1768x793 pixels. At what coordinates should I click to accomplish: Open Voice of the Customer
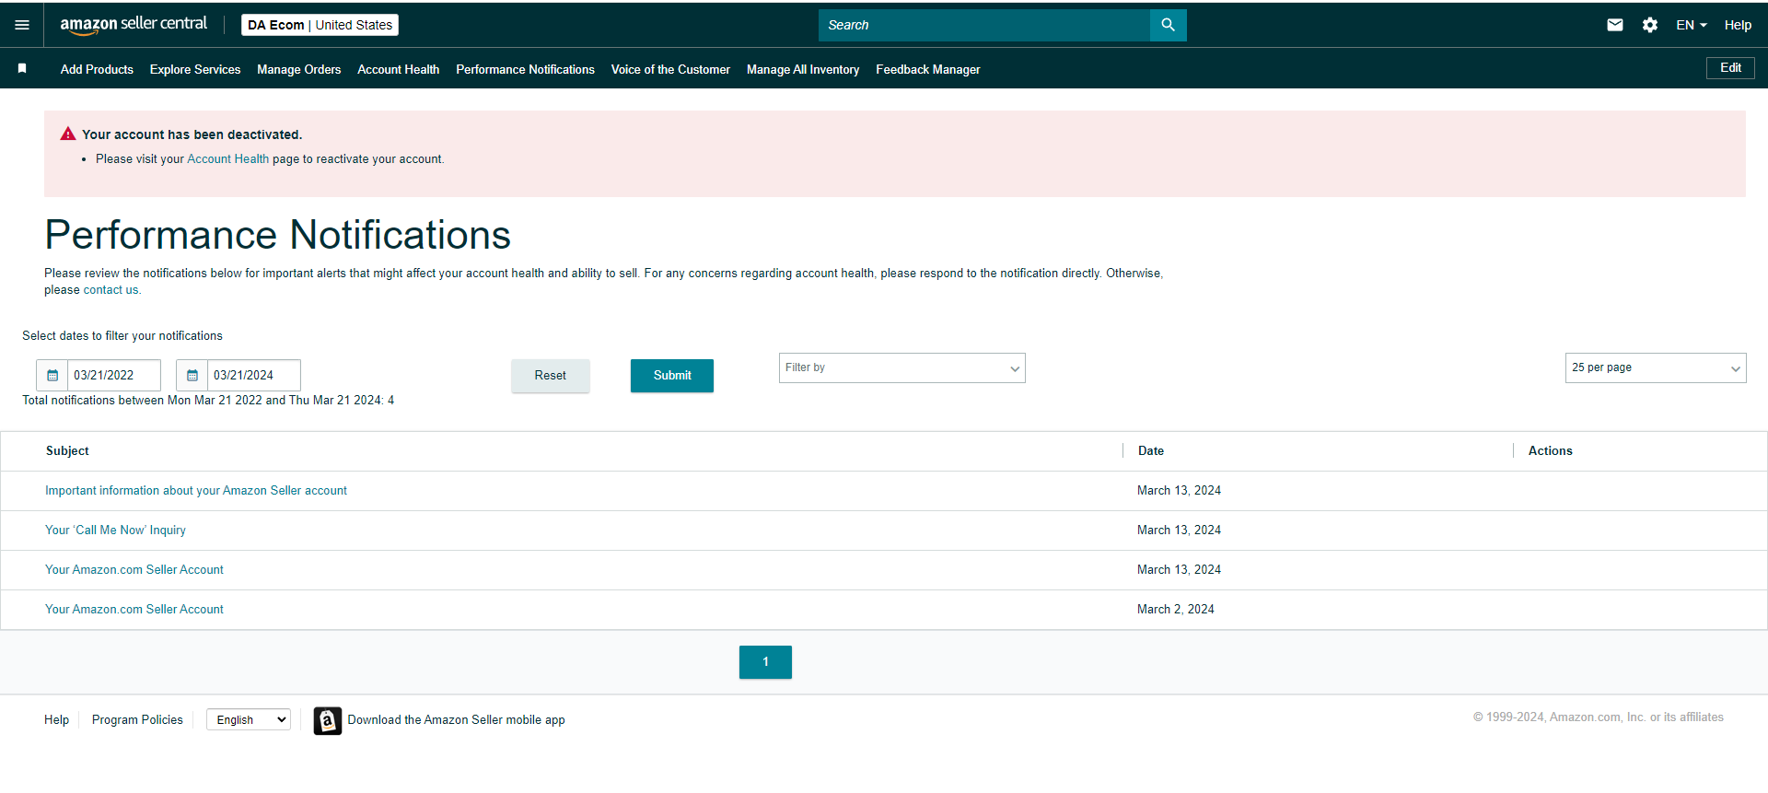670,69
